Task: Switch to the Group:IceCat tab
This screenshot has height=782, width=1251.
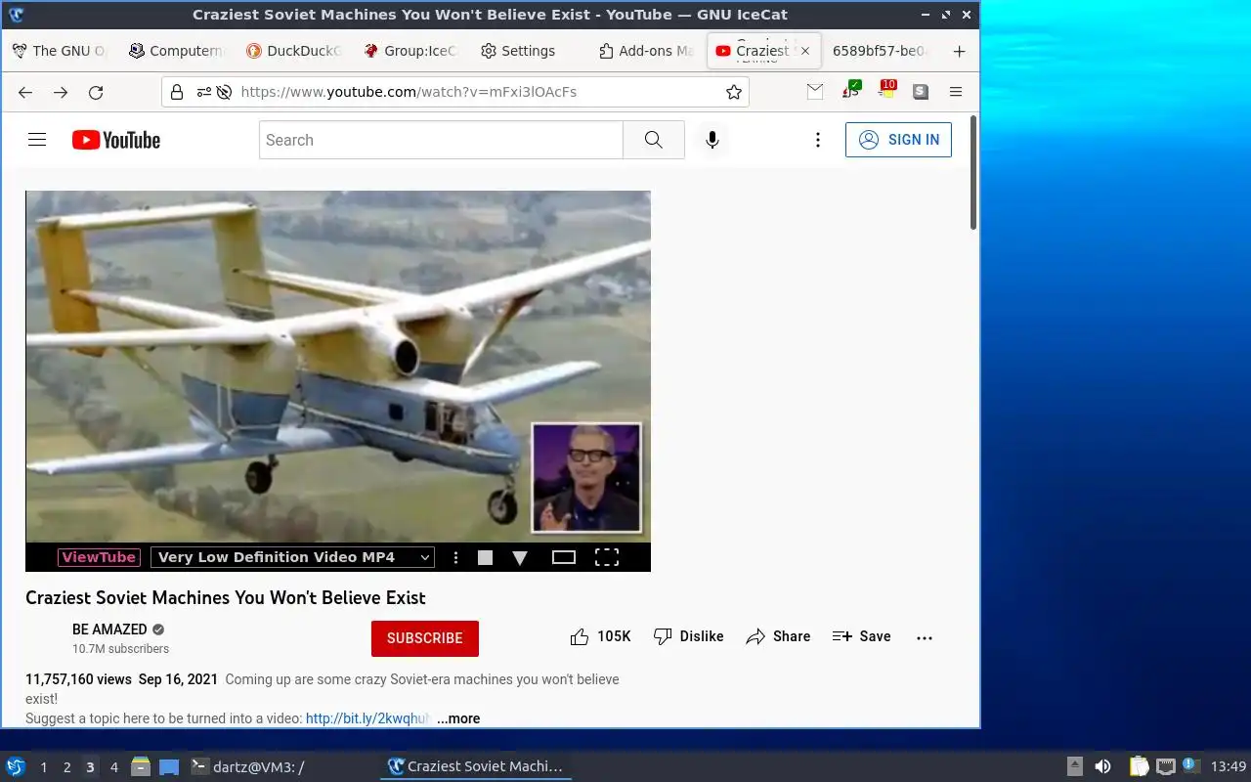Action: pos(410,51)
